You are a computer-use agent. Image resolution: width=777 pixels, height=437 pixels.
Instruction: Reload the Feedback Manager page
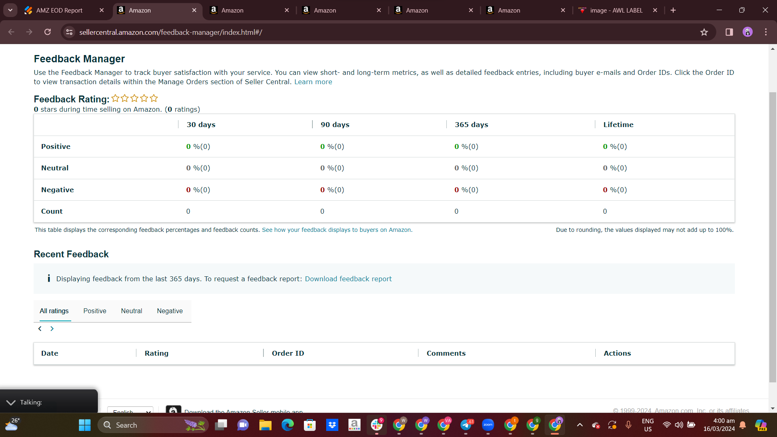tap(47, 32)
